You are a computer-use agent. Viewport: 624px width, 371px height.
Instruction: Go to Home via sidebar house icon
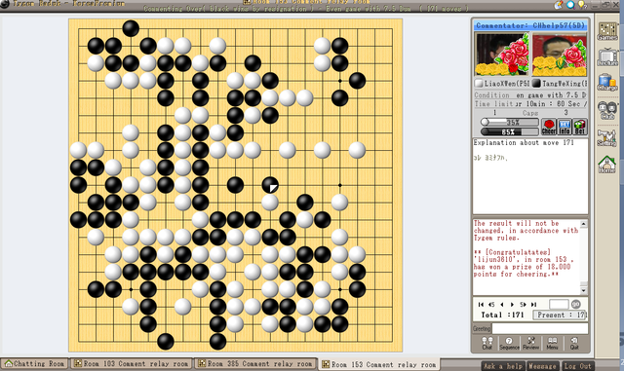[607, 165]
